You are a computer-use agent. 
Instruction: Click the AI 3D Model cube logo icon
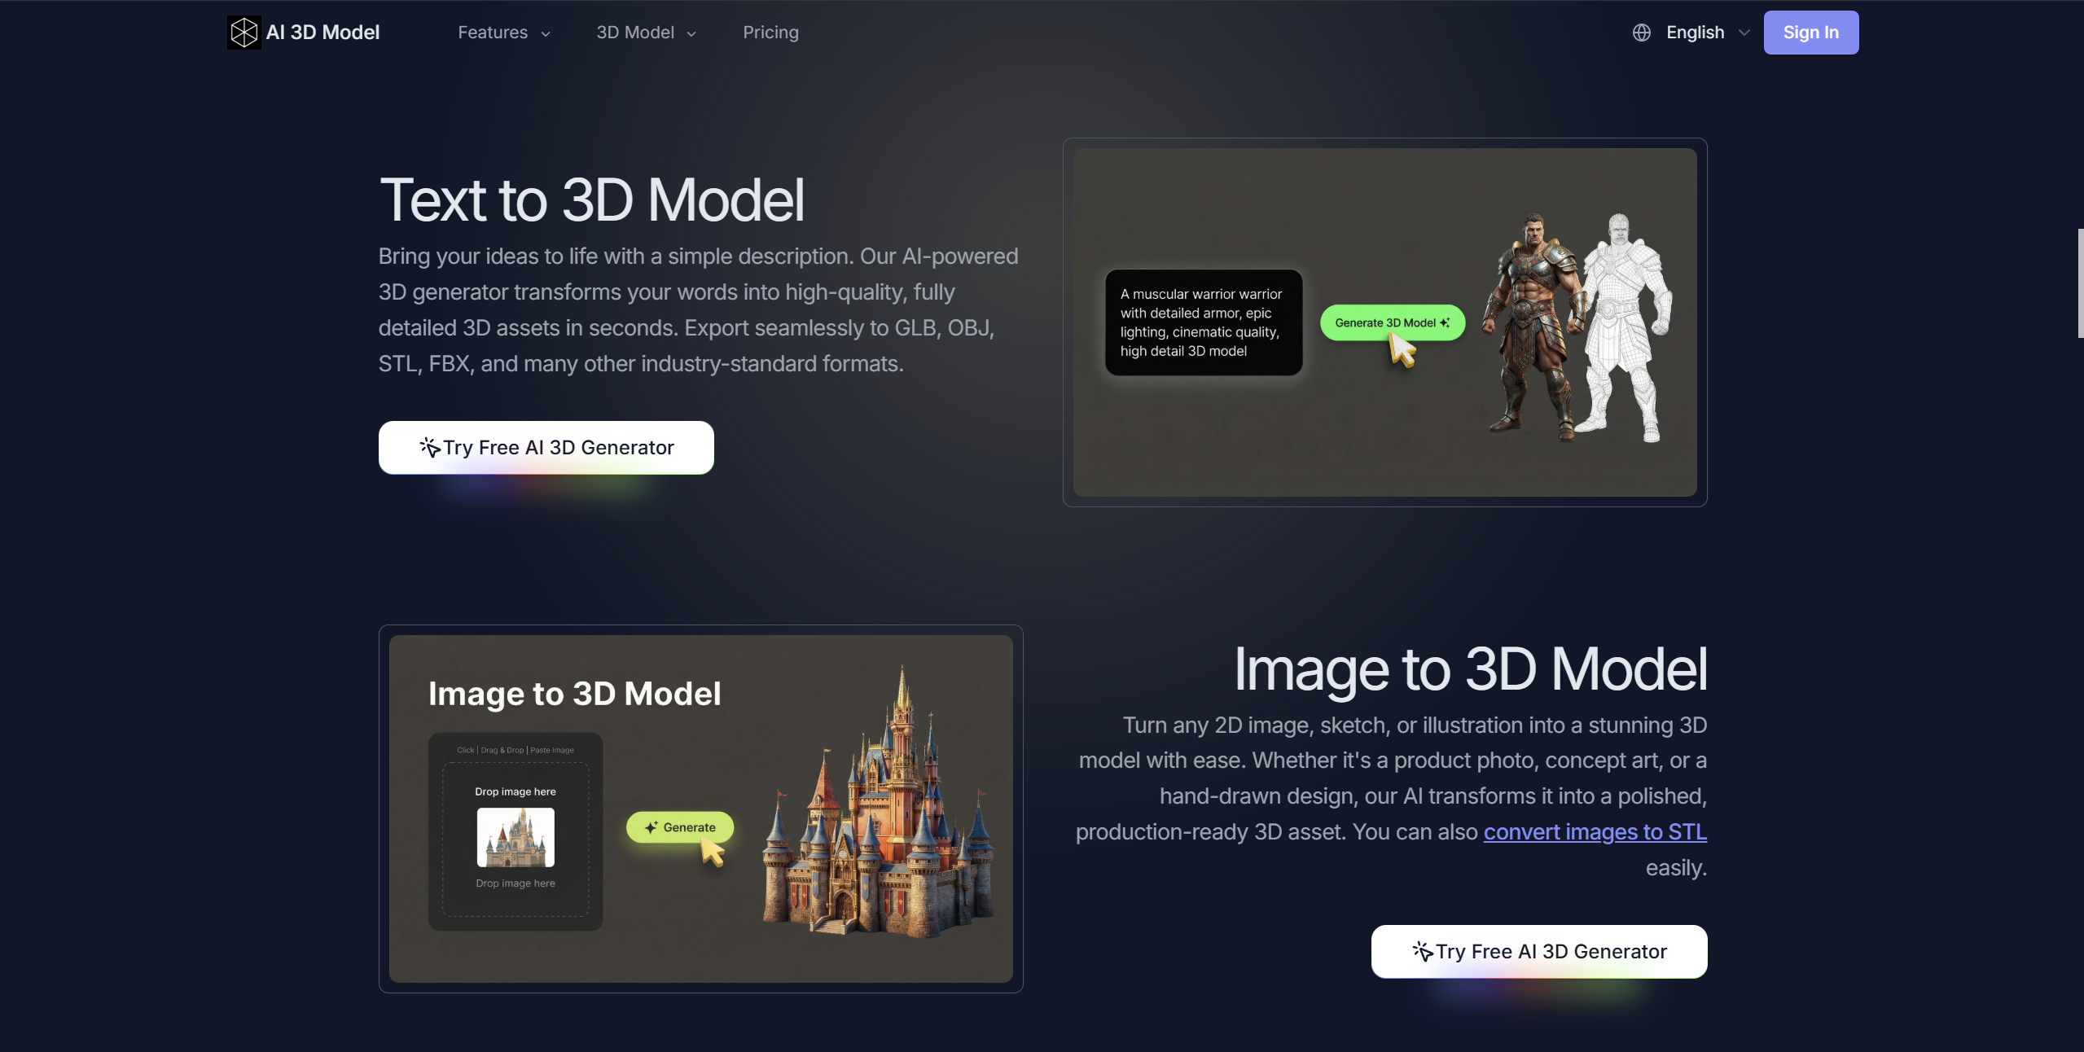click(x=243, y=32)
